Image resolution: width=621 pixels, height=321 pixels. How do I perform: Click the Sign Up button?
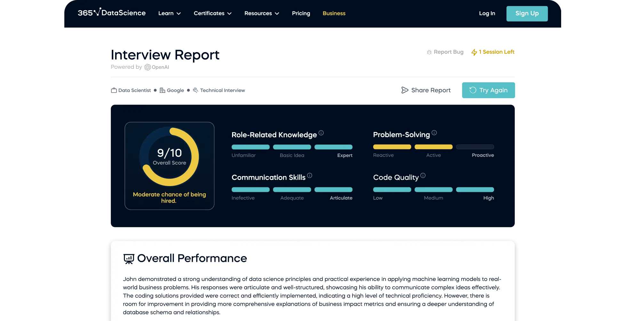(x=527, y=13)
